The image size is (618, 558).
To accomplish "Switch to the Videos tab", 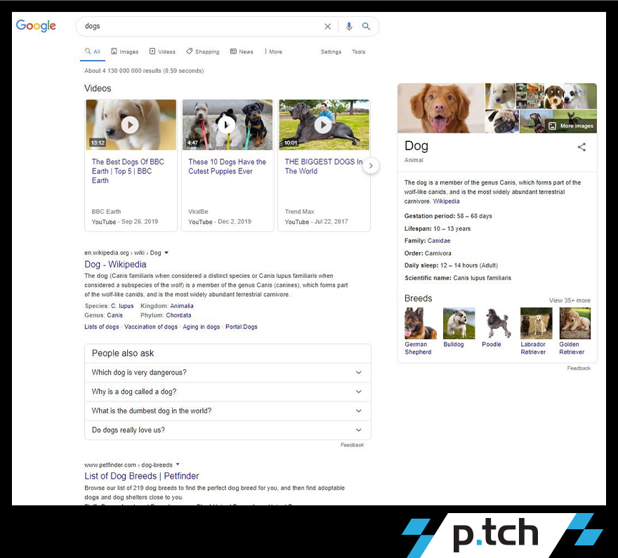I will tap(162, 51).
